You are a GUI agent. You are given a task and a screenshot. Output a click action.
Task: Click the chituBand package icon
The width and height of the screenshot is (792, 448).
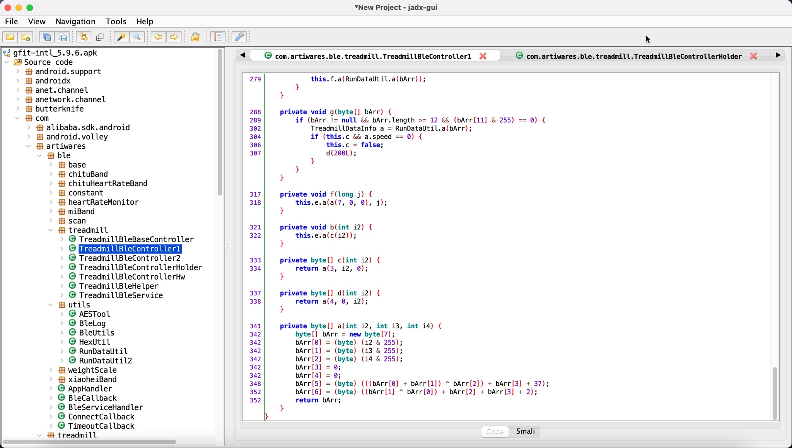coord(61,174)
